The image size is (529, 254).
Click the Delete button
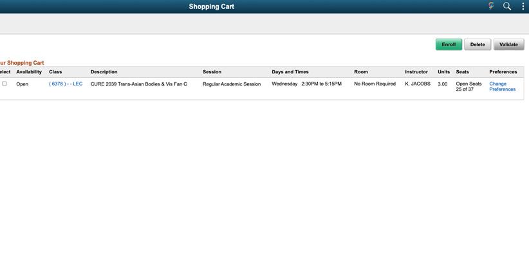478,44
